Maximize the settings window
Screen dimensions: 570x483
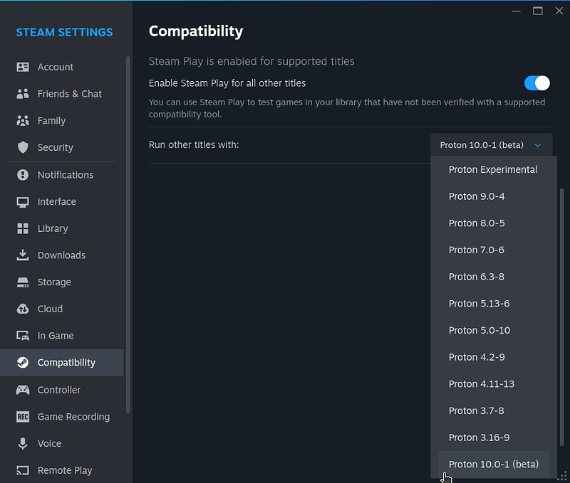click(x=538, y=11)
